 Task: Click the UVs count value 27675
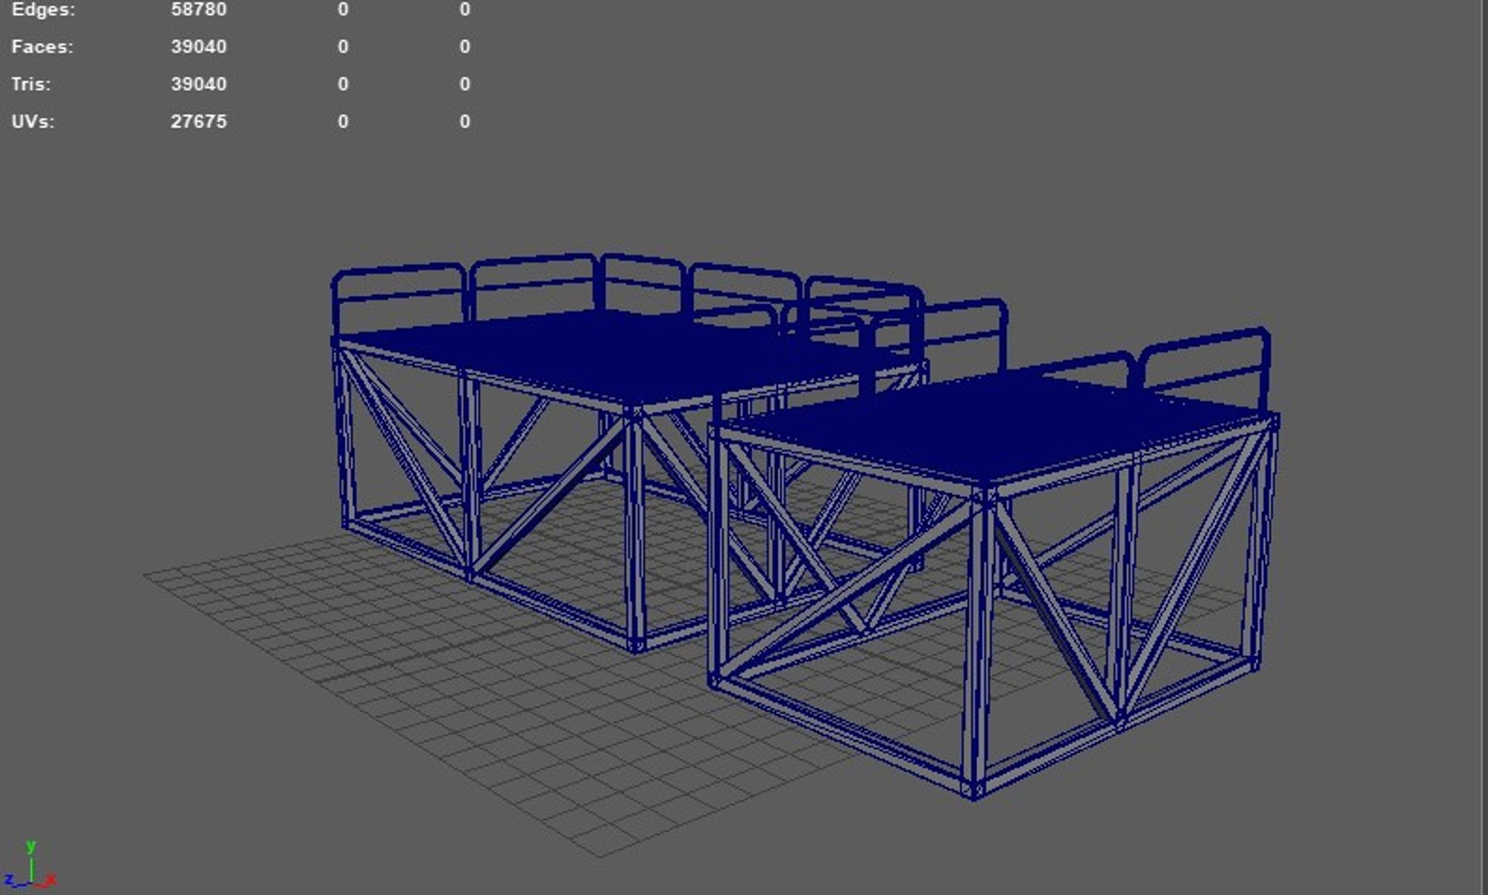click(x=198, y=122)
